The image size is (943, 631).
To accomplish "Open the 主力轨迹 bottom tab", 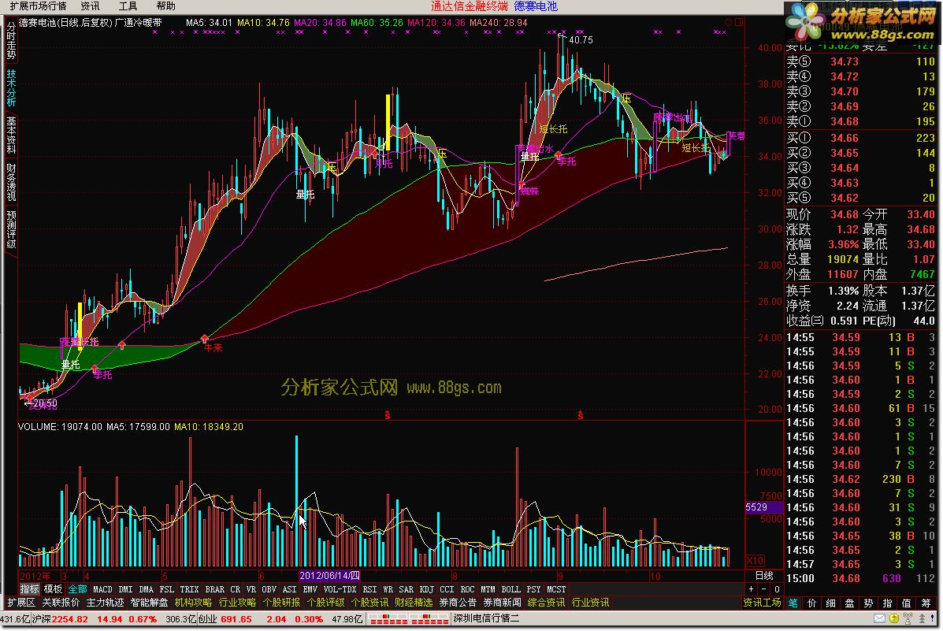I will coord(106,603).
